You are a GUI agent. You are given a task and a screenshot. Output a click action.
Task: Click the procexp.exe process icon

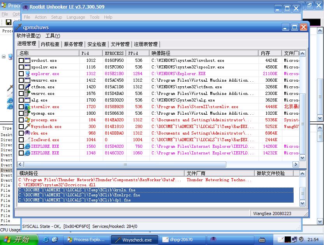point(27,120)
